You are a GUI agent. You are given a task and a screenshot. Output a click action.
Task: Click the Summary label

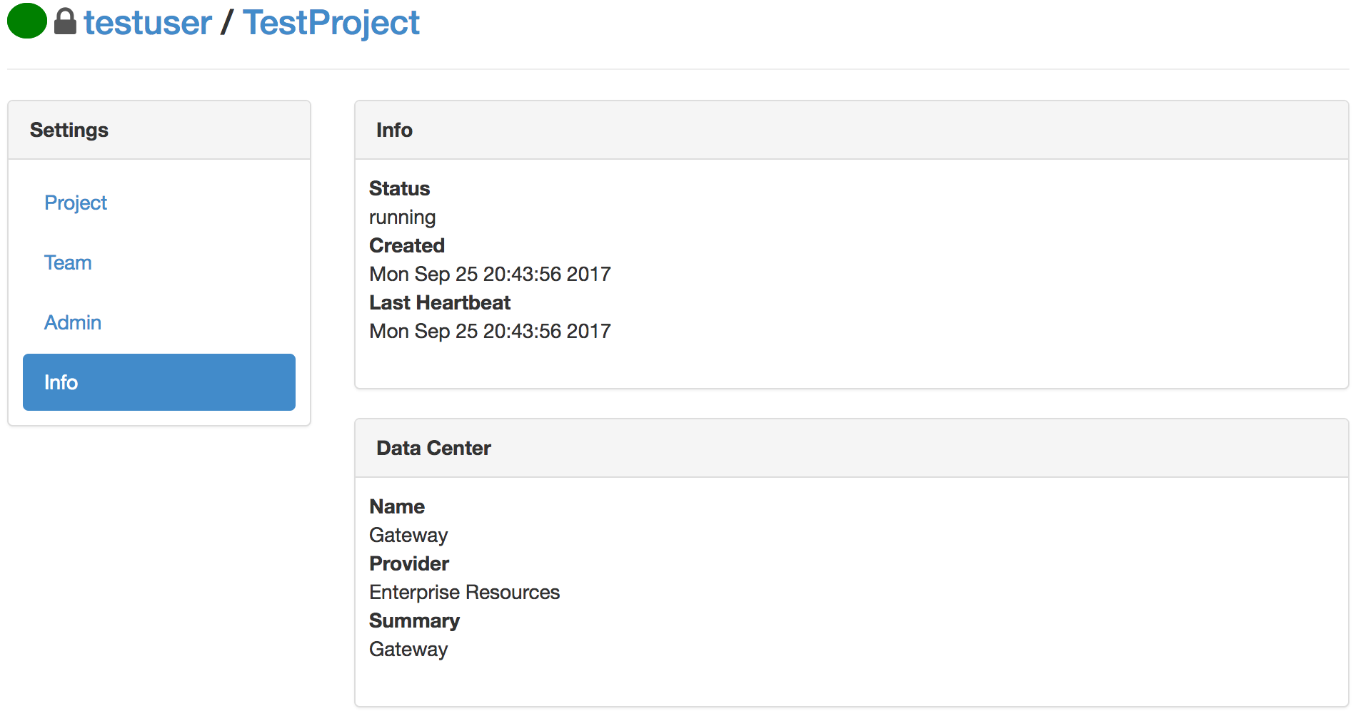pos(414,621)
